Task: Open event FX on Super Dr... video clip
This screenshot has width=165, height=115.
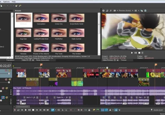Action: point(67,71)
